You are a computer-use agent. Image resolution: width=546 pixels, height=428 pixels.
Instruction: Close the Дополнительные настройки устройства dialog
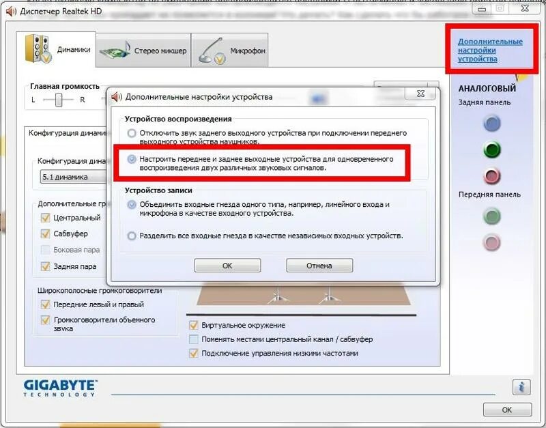point(420,94)
